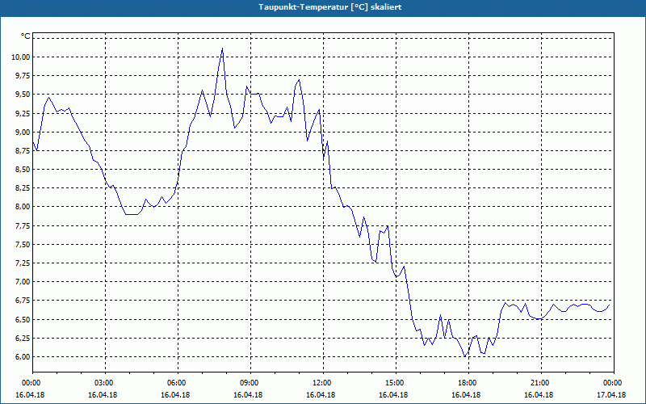Click the 6,25 y-axis label
Screen dimensions: 646x404
(23, 338)
